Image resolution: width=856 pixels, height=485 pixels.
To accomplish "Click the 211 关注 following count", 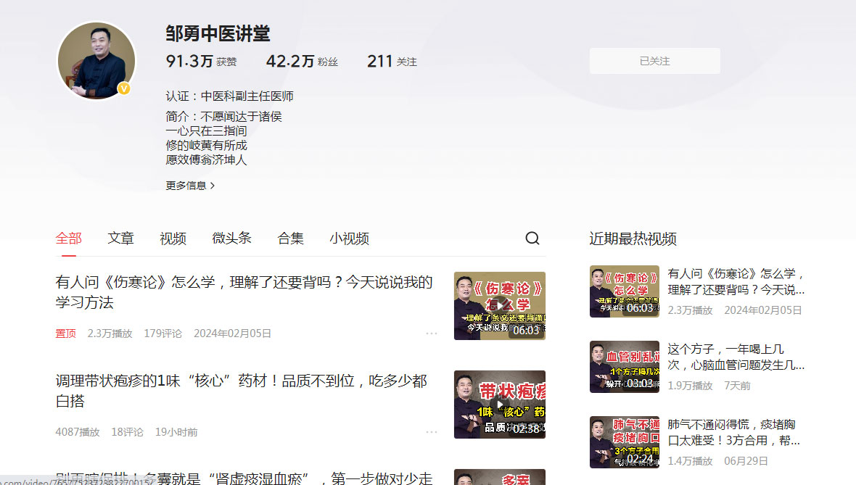I will [x=392, y=61].
